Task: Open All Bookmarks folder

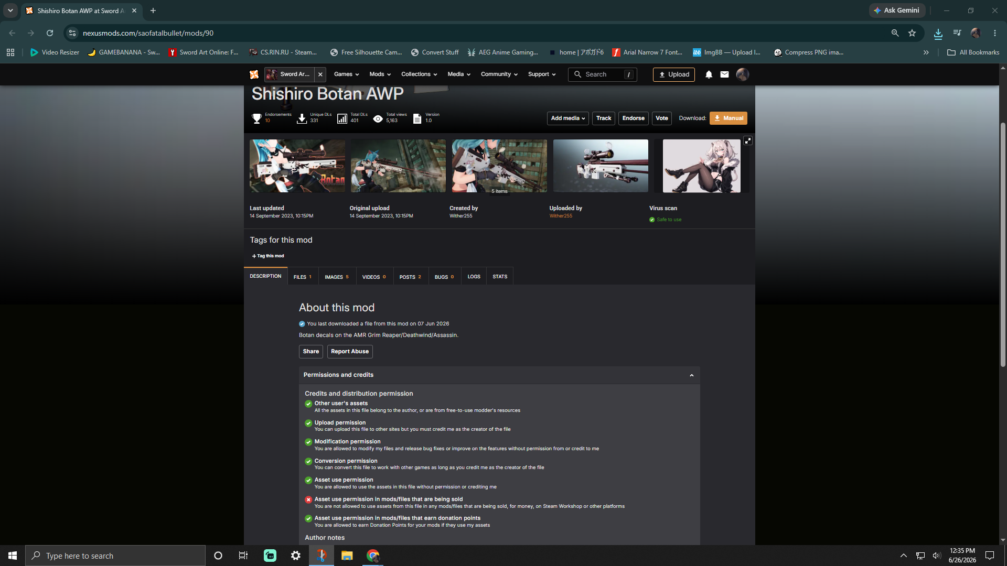Action: click(x=973, y=52)
